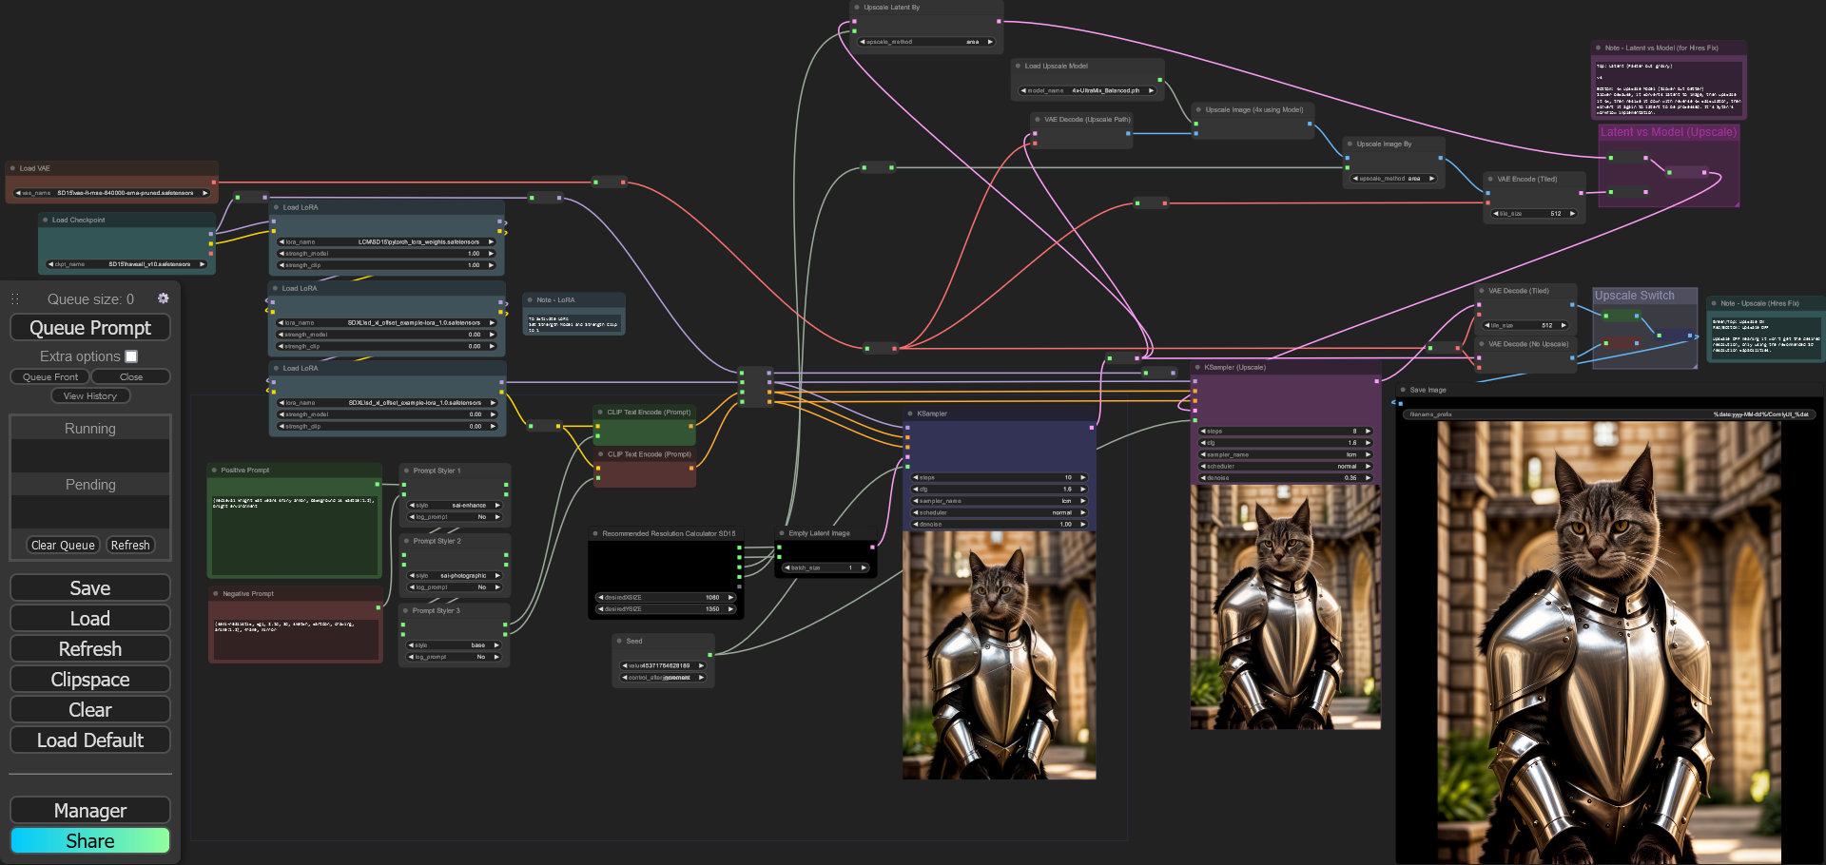This screenshot has width=1826, height=865.
Task: Click the denoise slider showing 0.35
Action: (x=1286, y=478)
